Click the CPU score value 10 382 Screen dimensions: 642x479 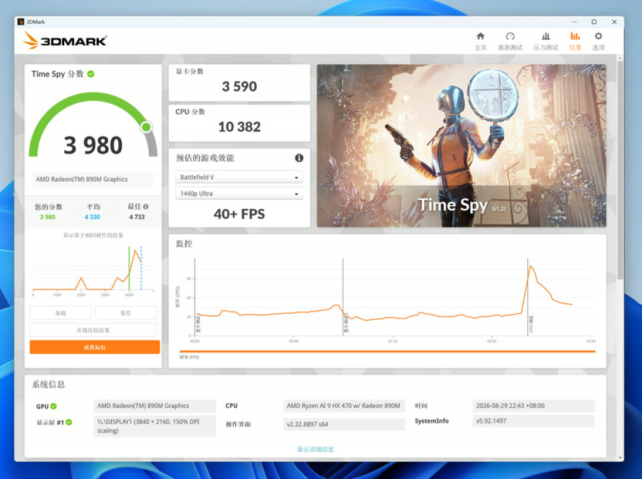239,127
